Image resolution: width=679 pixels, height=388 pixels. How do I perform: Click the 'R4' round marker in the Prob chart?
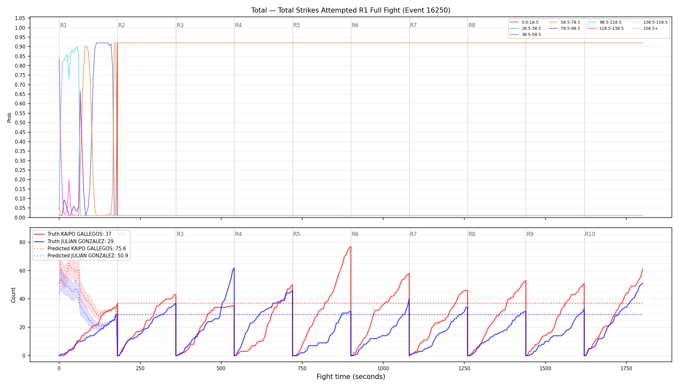click(x=238, y=25)
